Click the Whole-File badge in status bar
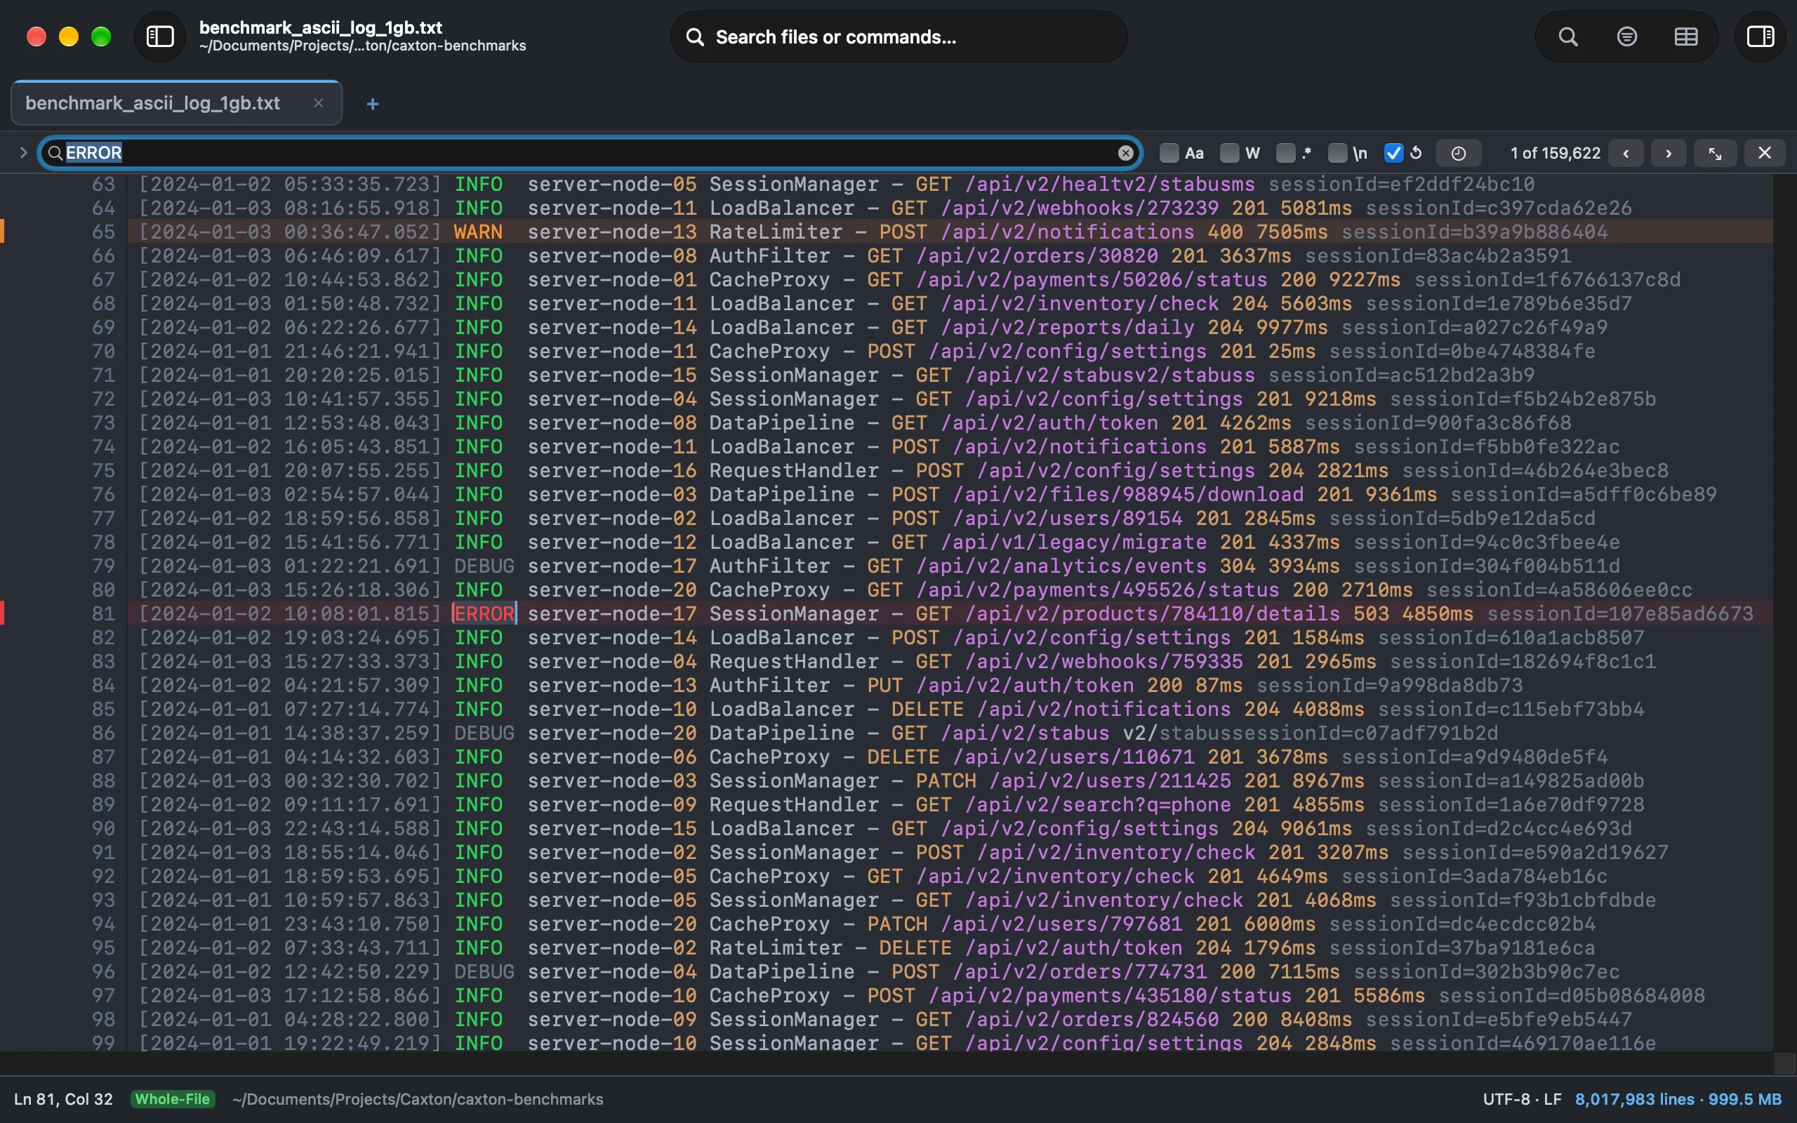The image size is (1797, 1123). tap(172, 1099)
